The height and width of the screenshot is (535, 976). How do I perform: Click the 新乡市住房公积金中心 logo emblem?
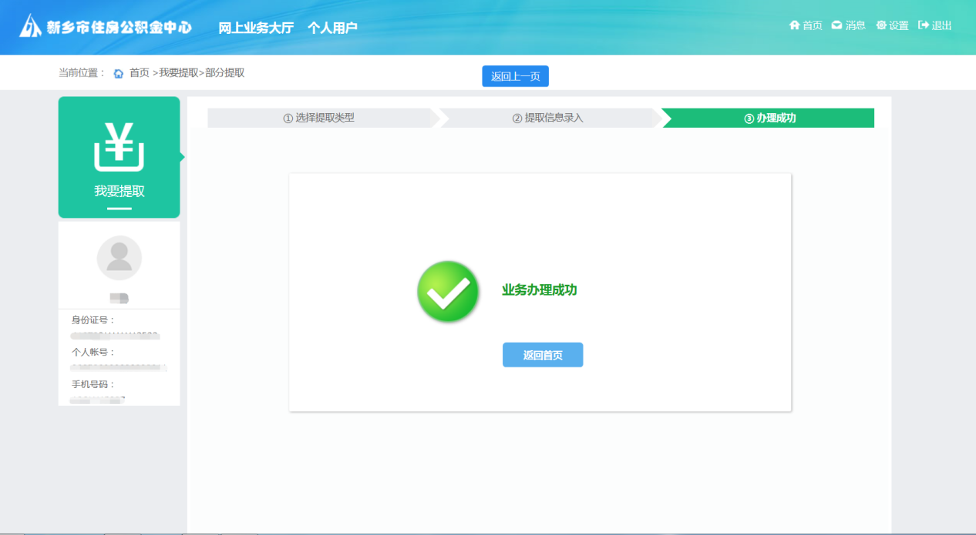tap(30, 26)
